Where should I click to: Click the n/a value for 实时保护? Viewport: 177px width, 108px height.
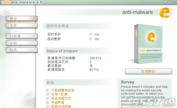coord(96,34)
